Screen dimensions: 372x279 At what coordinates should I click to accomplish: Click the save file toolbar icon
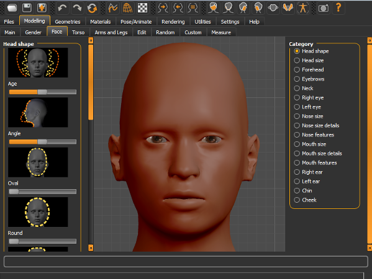pyautogui.click(x=27, y=8)
